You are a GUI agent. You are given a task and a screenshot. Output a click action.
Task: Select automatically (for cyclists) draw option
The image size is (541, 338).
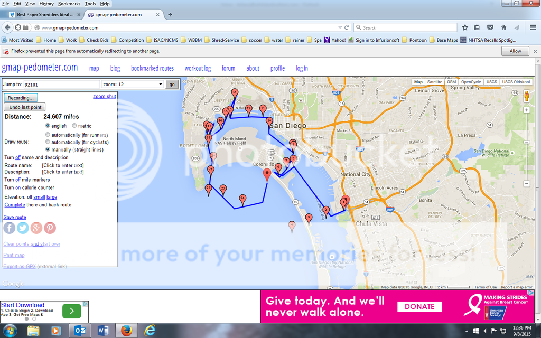pos(48,142)
